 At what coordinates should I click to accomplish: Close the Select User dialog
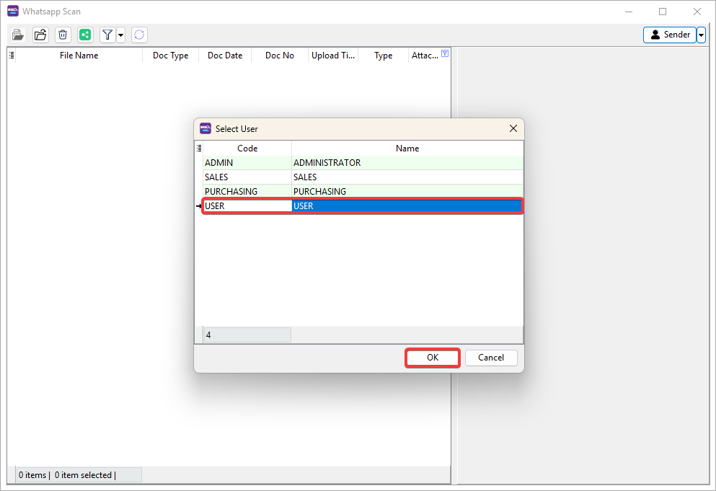point(513,128)
